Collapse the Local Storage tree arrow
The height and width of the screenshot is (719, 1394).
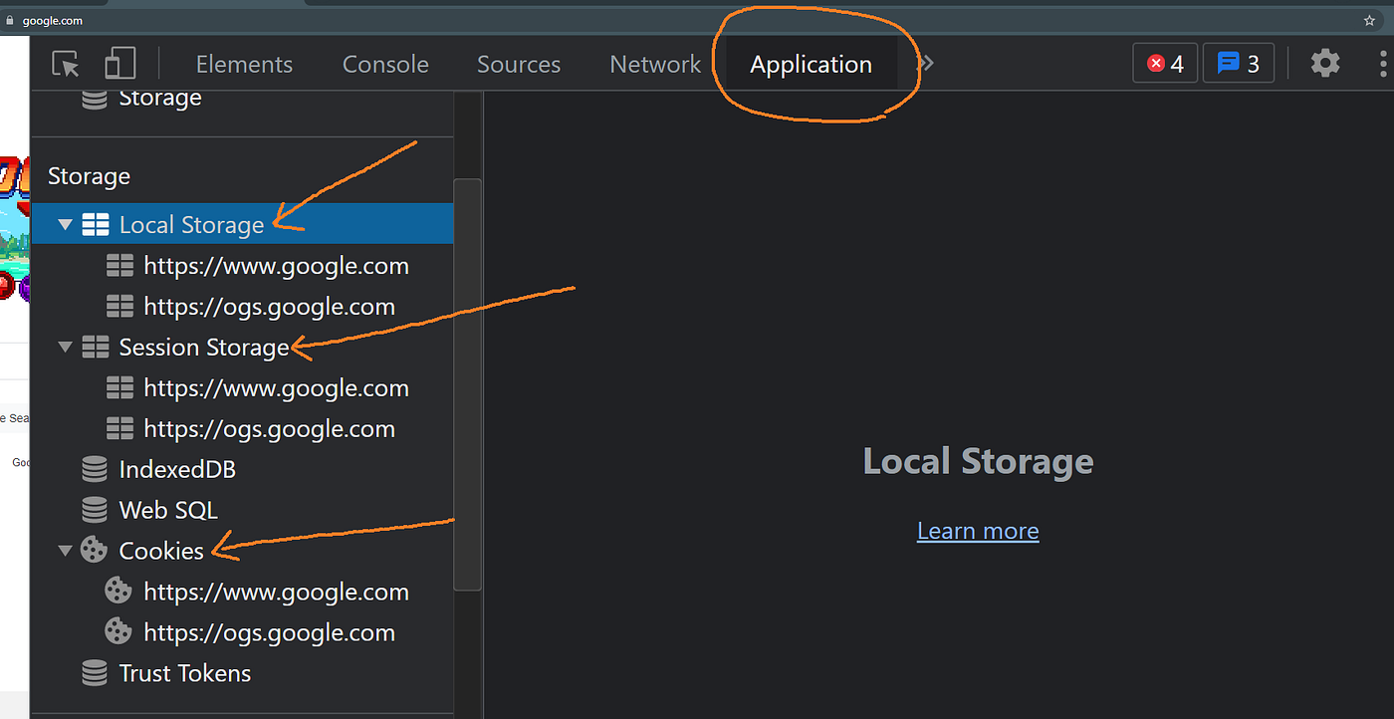65,225
